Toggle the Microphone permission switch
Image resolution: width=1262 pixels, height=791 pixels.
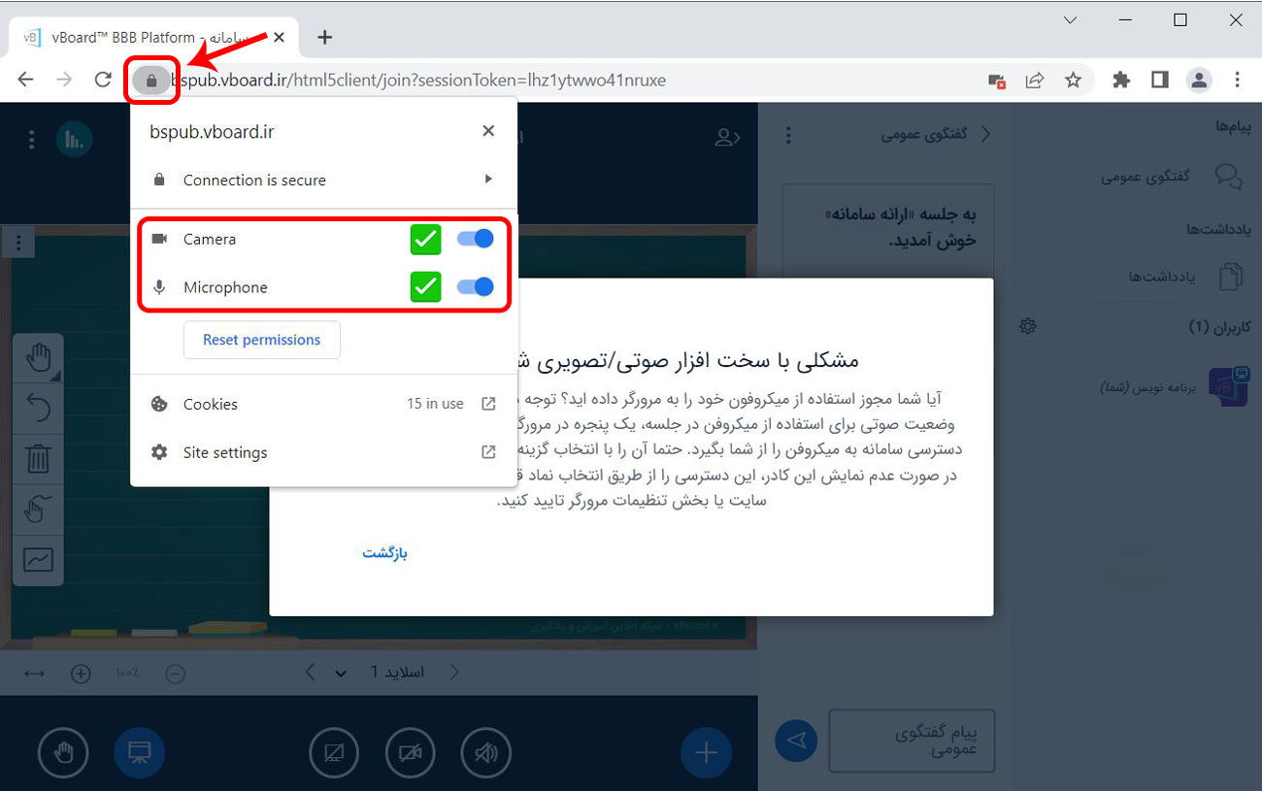(x=476, y=287)
